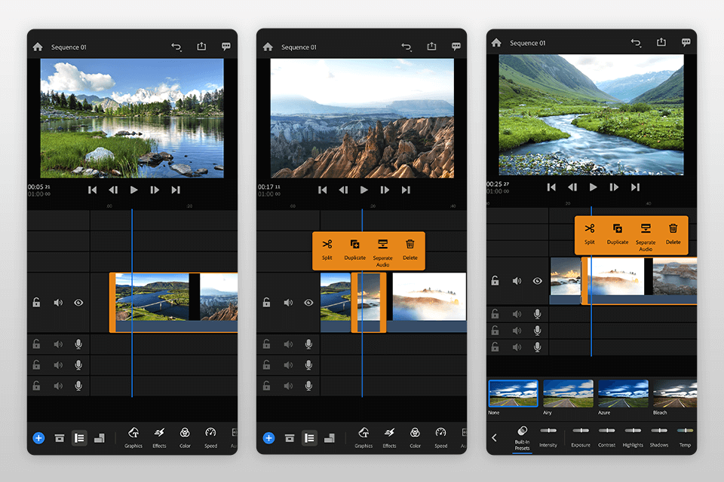Viewport: 724px width, 482px height.
Task: Step one frame back on the right phone
Action: [x=572, y=187]
